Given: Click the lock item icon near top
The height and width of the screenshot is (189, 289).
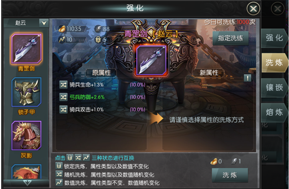Looking at the screenshot, I should [x=98, y=39].
